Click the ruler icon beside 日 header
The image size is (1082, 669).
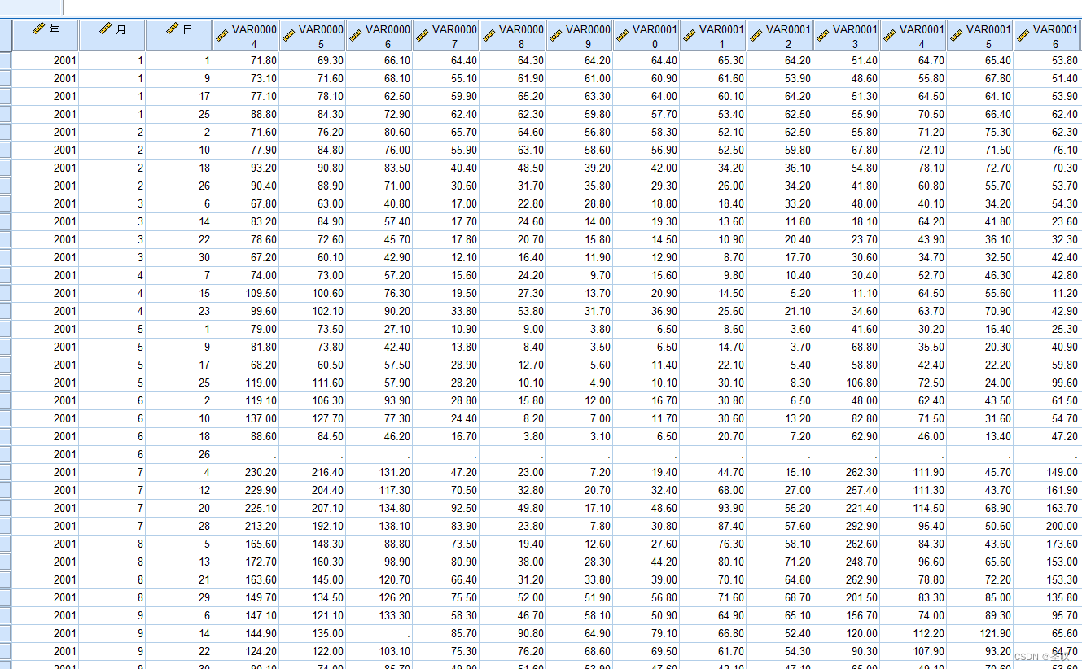pos(171,28)
